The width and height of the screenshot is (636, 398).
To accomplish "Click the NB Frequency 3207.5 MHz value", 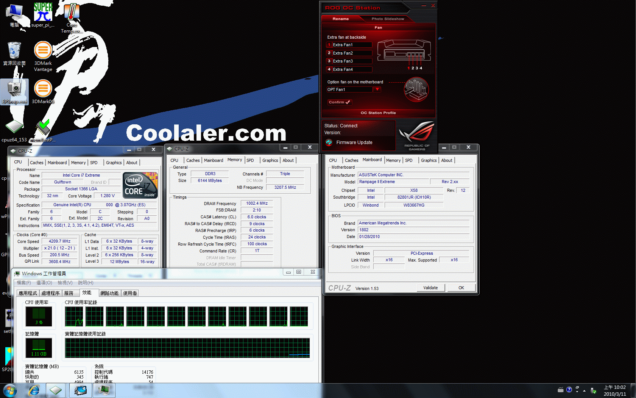I will [285, 187].
